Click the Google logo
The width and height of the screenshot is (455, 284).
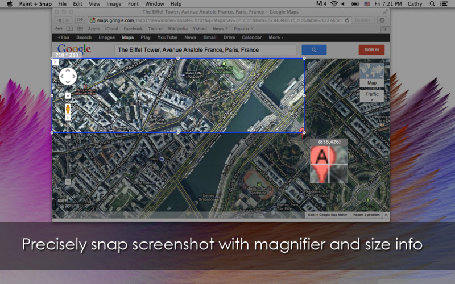point(74,49)
